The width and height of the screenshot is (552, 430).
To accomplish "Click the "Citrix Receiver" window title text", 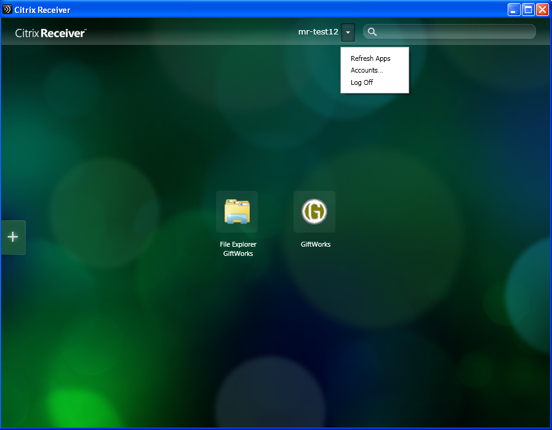I will (x=42, y=10).
